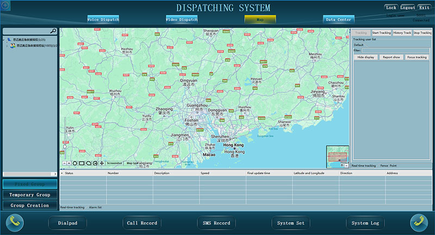Select the Map tab
435x235 pixels.
(260, 20)
